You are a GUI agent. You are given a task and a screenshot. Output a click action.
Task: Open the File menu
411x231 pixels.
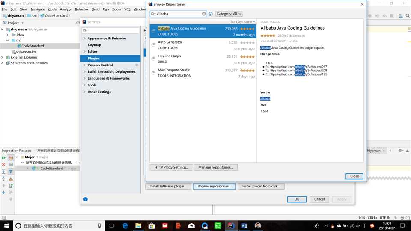4,9
